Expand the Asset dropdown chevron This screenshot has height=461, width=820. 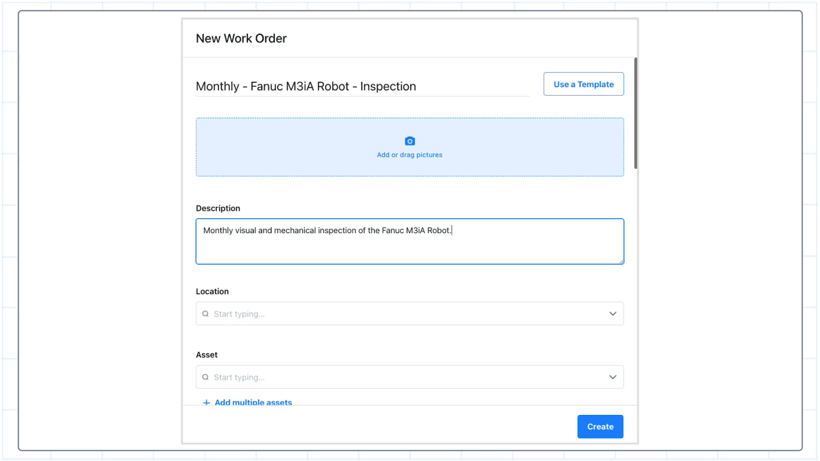pos(612,377)
